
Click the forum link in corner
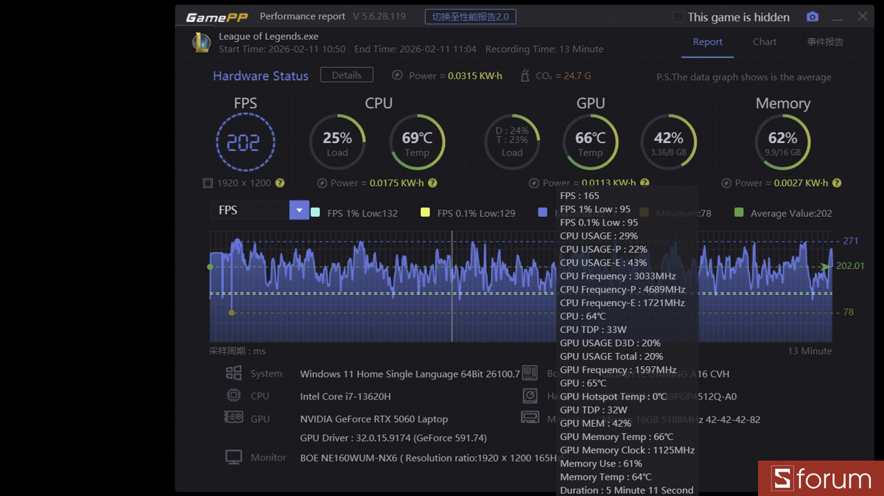820,478
